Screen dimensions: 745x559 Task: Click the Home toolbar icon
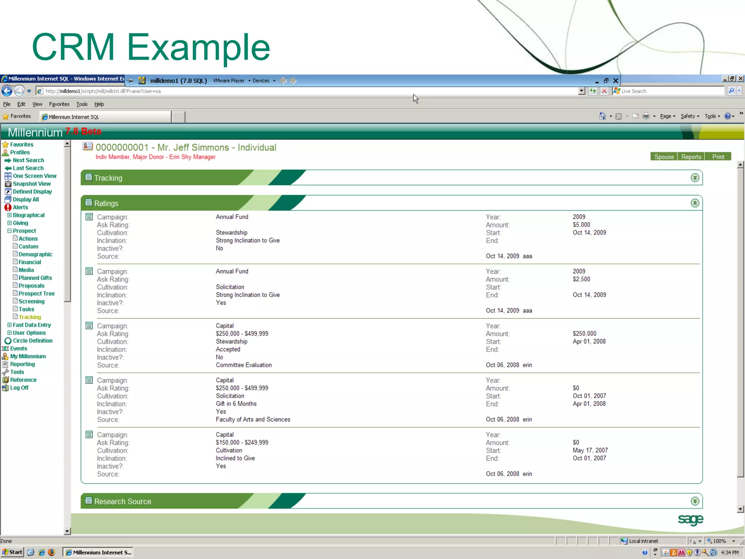[602, 116]
